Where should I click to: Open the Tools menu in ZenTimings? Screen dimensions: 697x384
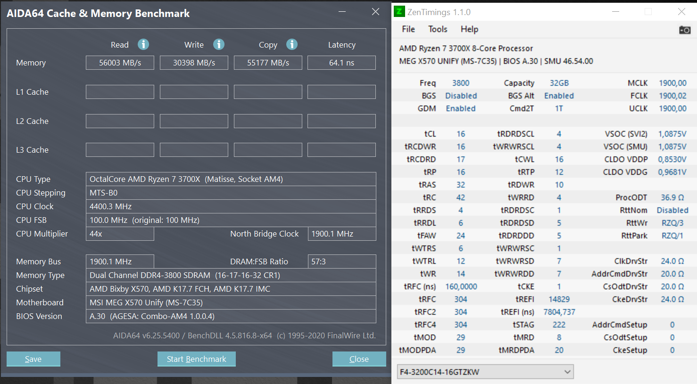tap(438, 29)
